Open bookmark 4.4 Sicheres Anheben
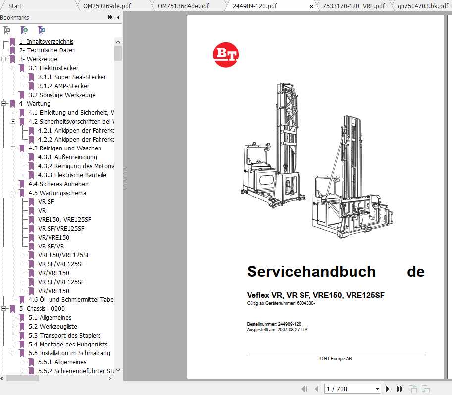 click(x=58, y=184)
